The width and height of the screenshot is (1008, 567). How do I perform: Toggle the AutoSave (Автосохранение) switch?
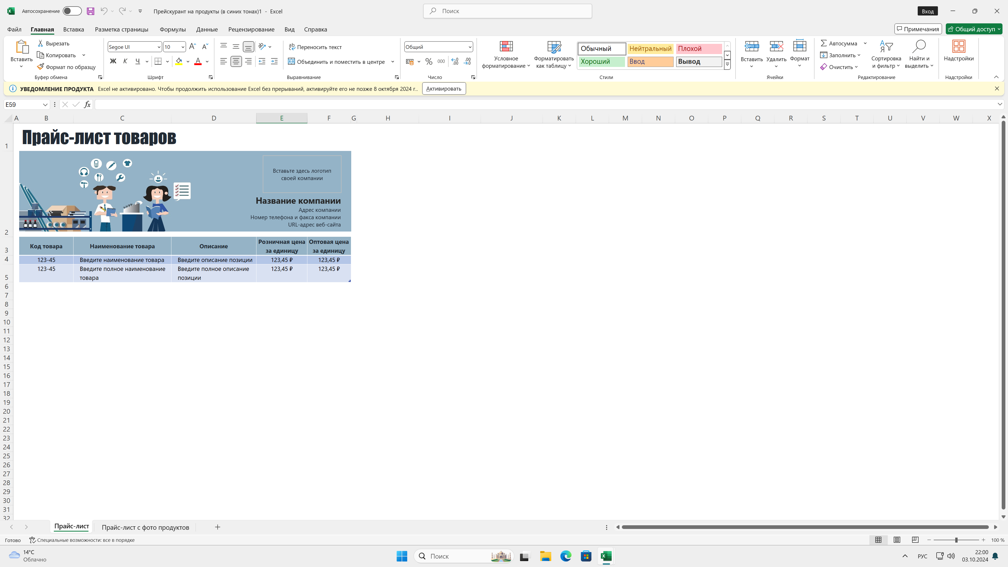point(72,11)
